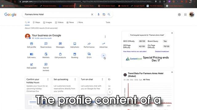
Task: Choose Add photo
Action: [x=74, y=45]
